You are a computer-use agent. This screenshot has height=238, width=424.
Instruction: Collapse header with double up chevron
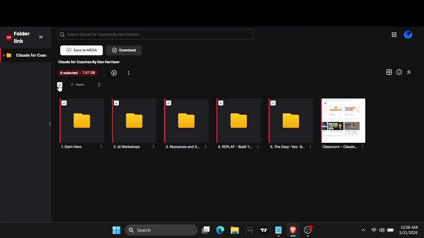tap(409, 72)
